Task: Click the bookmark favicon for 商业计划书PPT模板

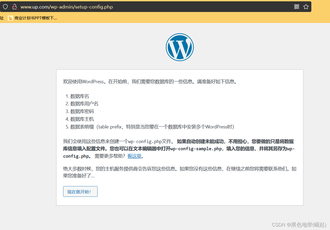Action: coord(10,18)
